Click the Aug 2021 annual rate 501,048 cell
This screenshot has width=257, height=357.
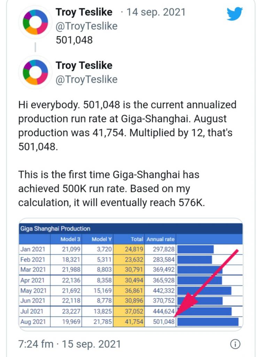coord(160,322)
